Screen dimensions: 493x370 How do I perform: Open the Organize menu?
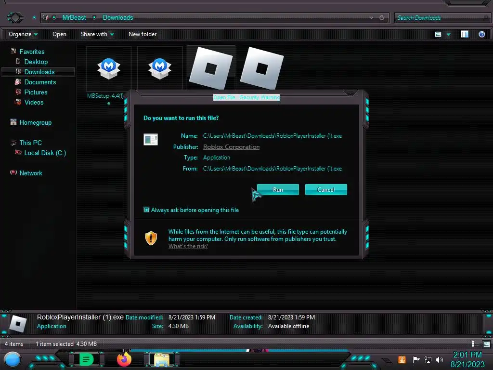pos(23,34)
